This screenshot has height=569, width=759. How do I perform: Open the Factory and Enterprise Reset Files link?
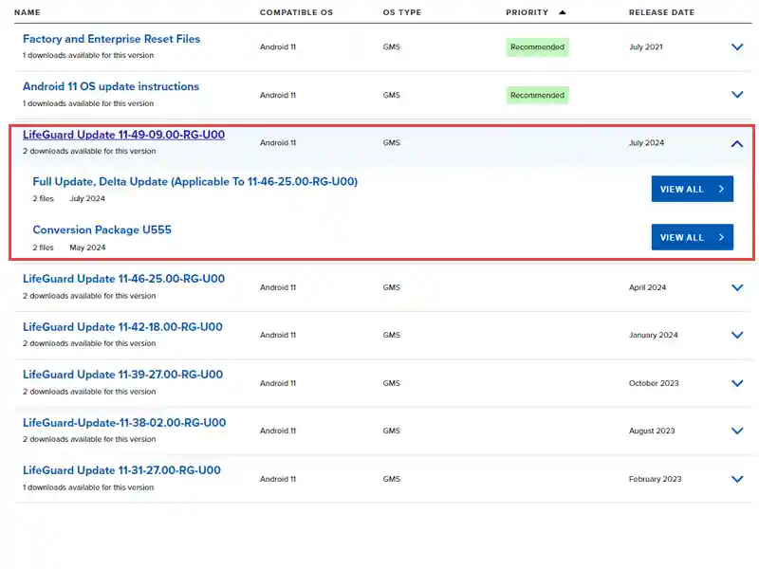(111, 39)
